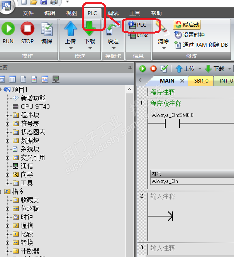The image size is (234, 257).
Task: Expand the 向导 wizard folder
Action: tap(7, 175)
